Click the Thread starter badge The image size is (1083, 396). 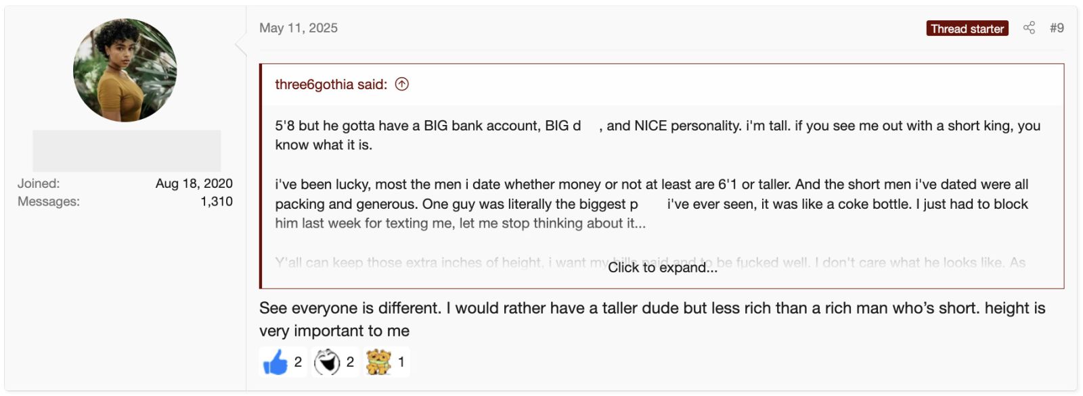click(967, 28)
